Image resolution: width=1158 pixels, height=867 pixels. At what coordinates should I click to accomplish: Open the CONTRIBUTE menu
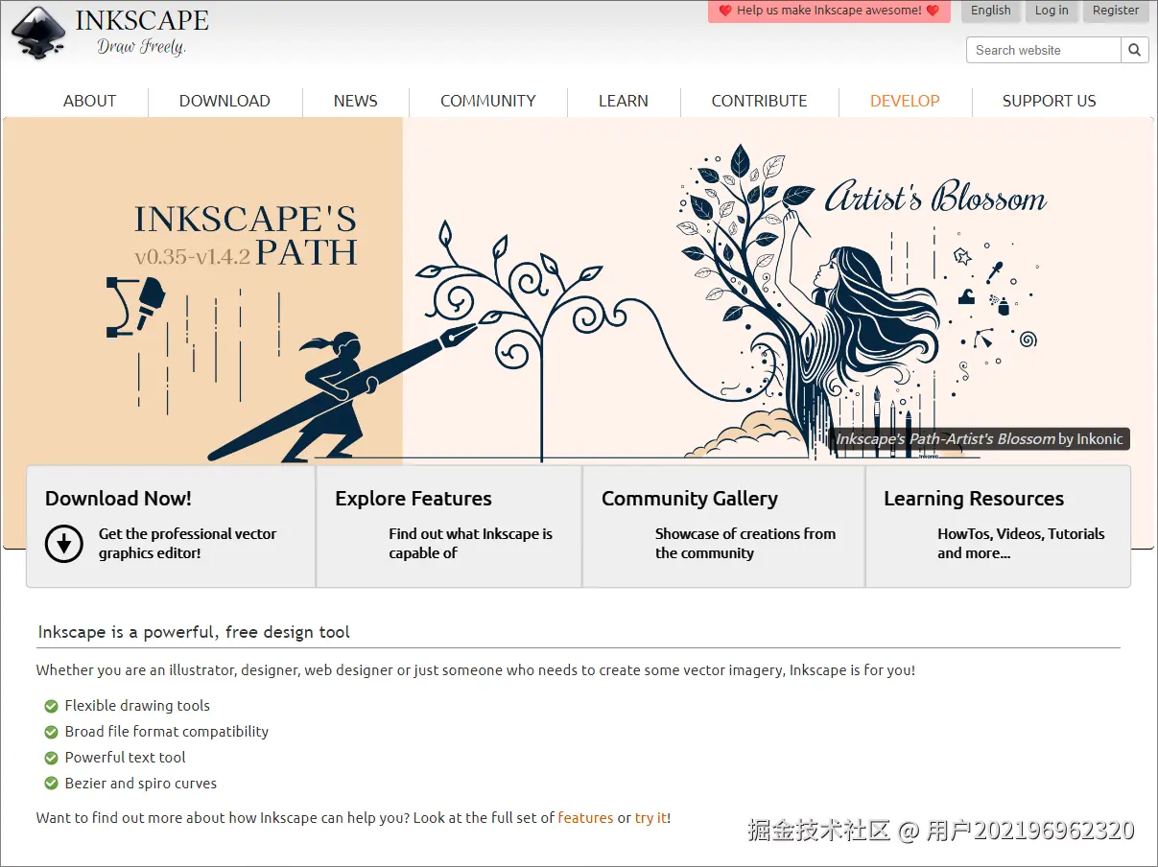point(759,101)
